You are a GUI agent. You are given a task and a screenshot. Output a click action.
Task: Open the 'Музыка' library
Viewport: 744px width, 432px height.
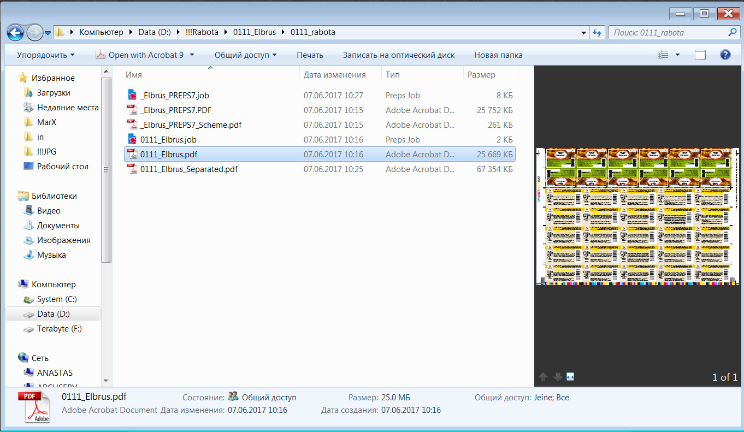click(x=51, y=255)
